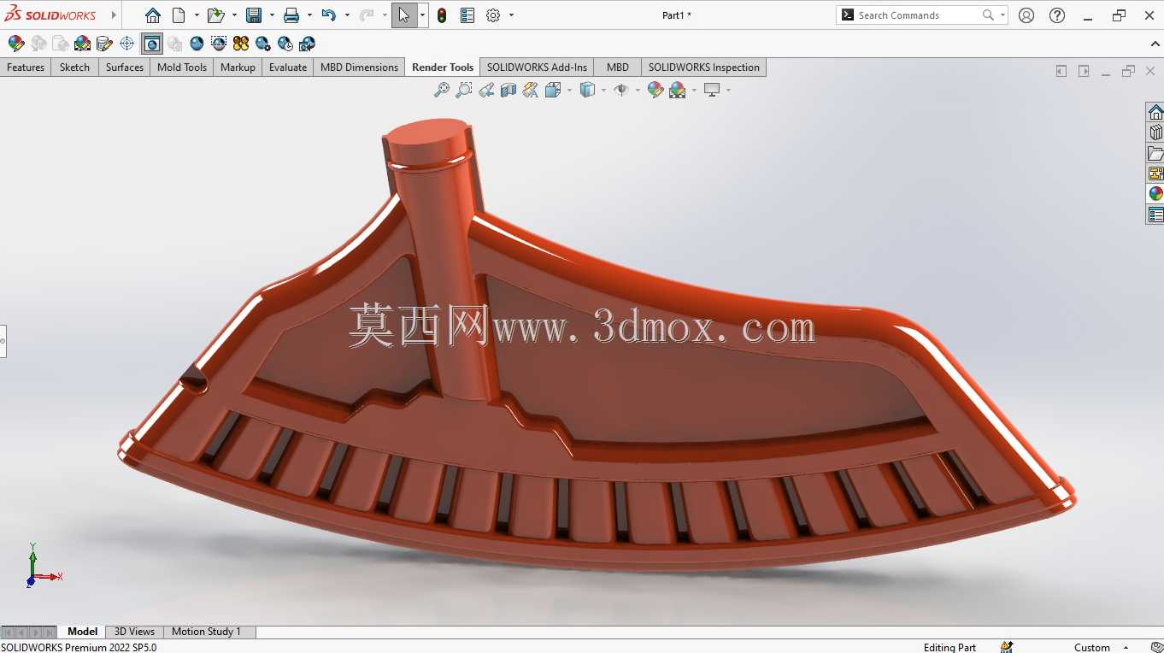Open Appearances color-ball task pane tab

point(1155,194)
